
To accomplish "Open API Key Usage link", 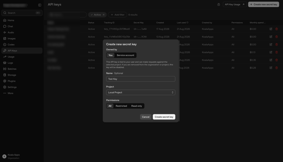I will click(x=234, y=4).
